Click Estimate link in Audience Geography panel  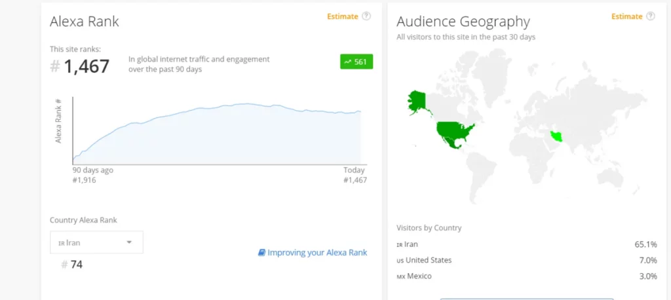point(627,16)
